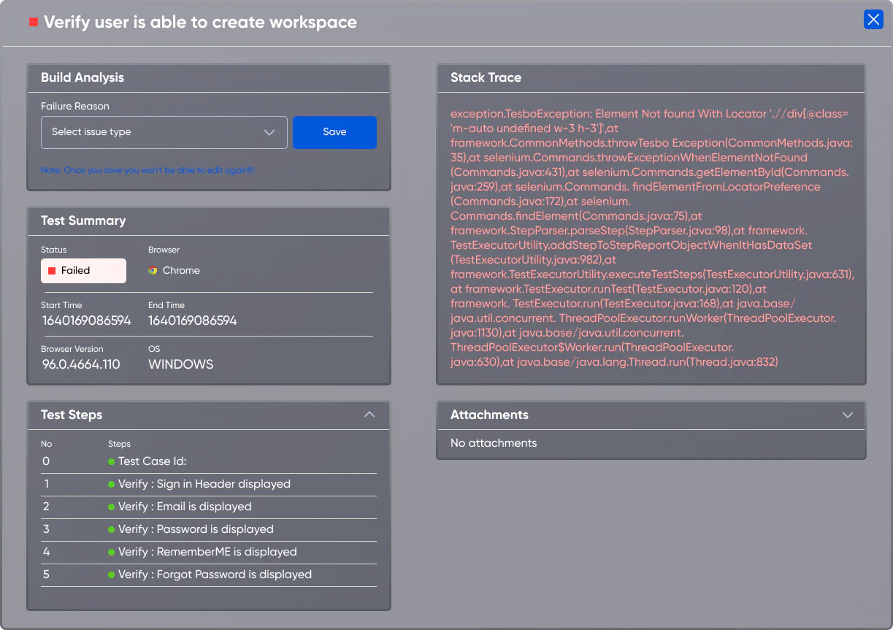This screenshot has width=893, height=630.
Task: Click the Save button
Action: click(334, 132)
